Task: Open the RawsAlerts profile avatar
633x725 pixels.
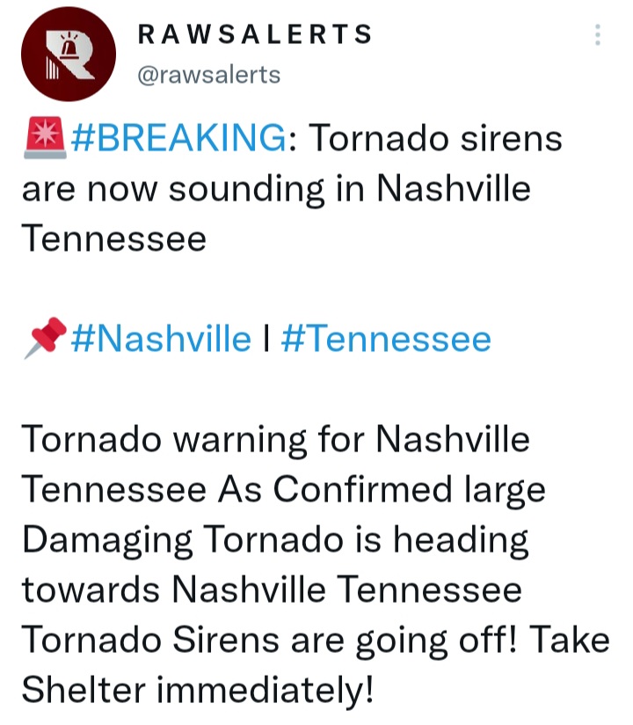Action: [69, 54]
